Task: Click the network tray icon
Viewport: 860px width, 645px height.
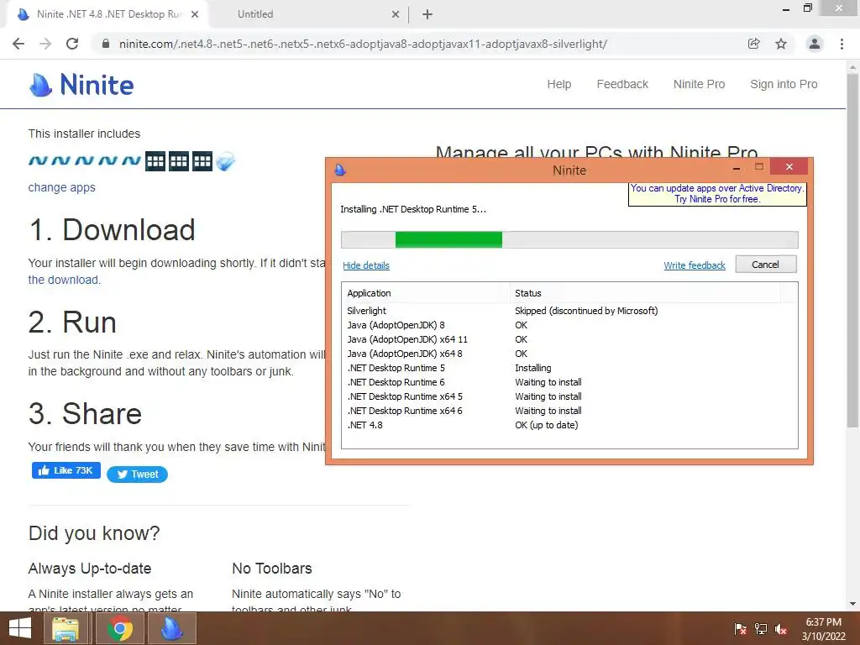Action: click(761, 629)
